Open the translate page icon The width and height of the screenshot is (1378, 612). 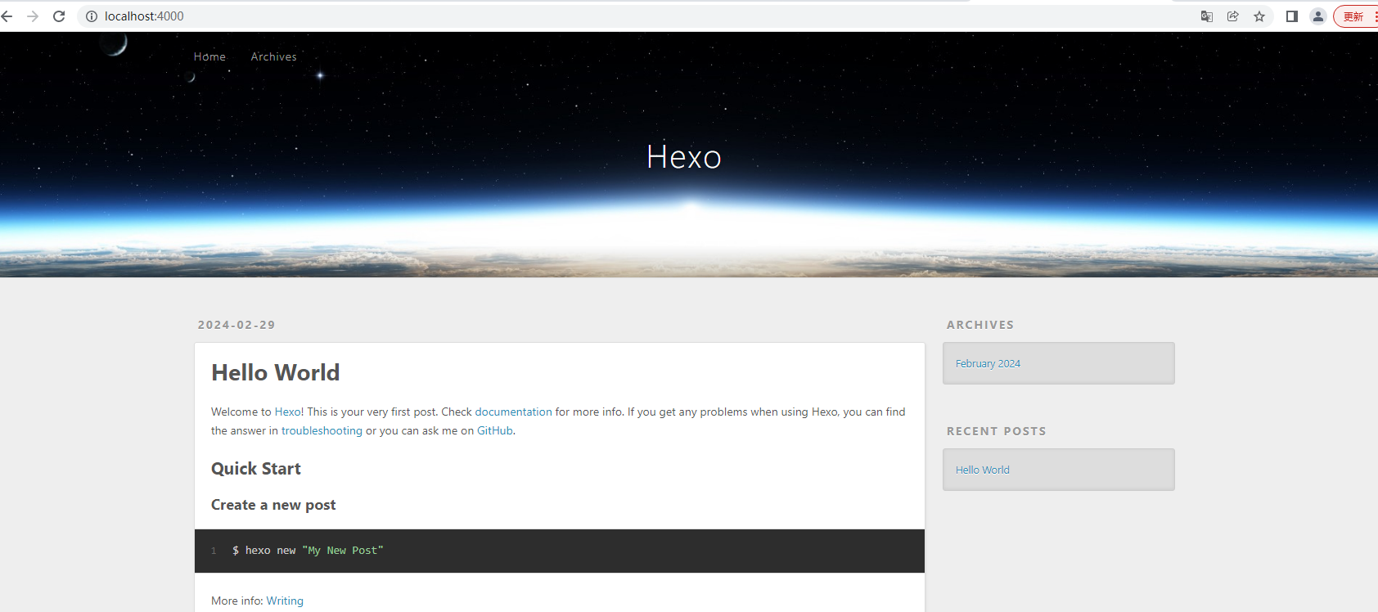[1206, 16]
